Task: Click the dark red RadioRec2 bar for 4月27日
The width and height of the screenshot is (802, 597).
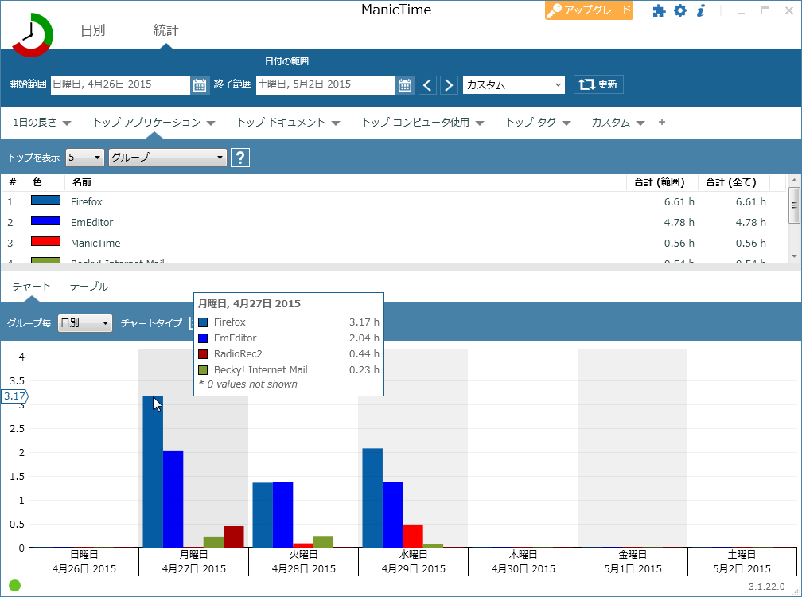Action: (234, 537)
